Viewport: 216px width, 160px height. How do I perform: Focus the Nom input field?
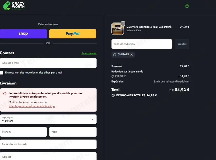point(73,132)
